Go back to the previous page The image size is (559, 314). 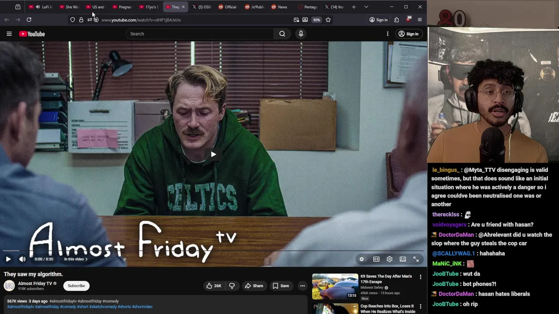point(7,20)
